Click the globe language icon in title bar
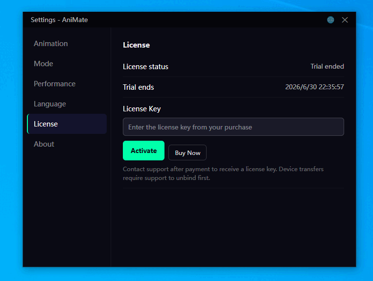The height and width of the screenshot is (281, 373). 330,20
